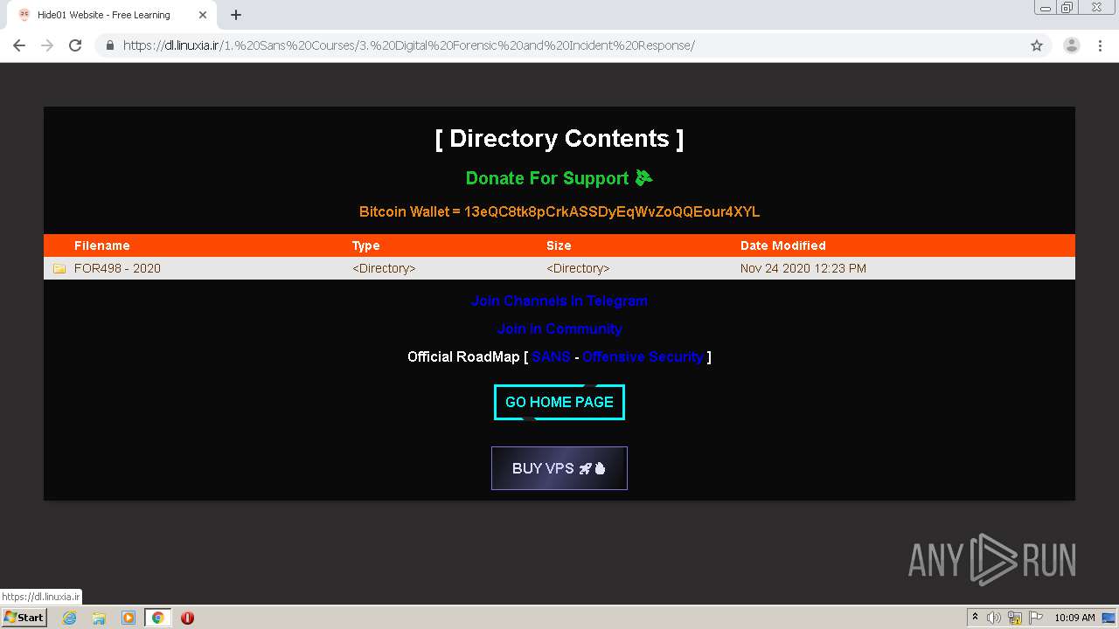
Task: Open the media player taskbar icon
Action: tap(129, 618)
